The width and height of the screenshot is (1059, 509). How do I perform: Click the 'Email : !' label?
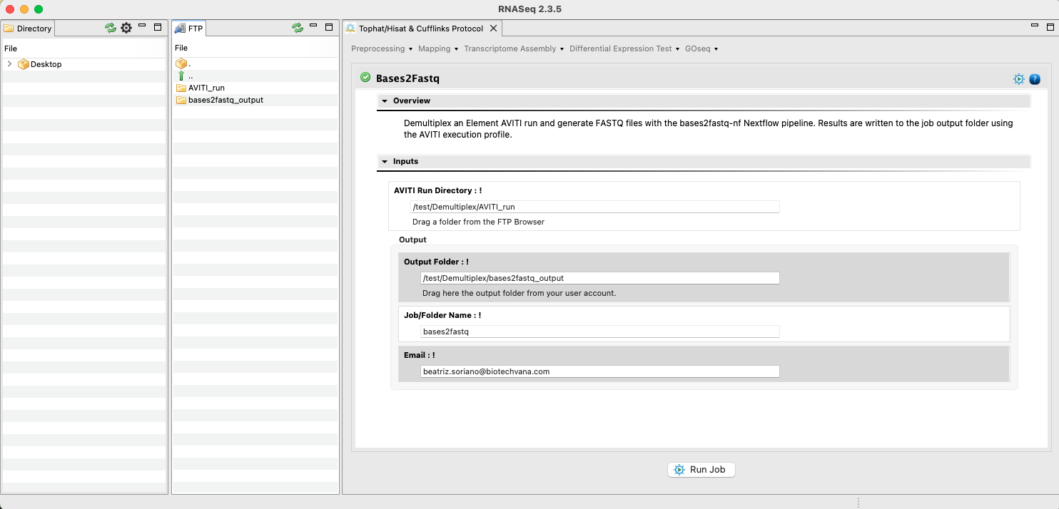pos(420,355)
